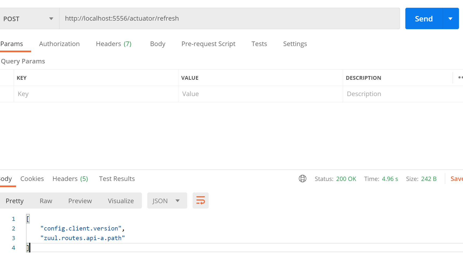Send the request
Image resolution: width=463 pixels, height=265 pixels.
pos(424,19)
